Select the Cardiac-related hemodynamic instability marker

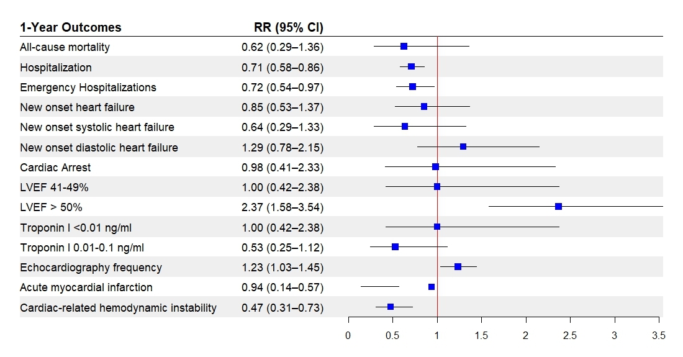[390, 307]
